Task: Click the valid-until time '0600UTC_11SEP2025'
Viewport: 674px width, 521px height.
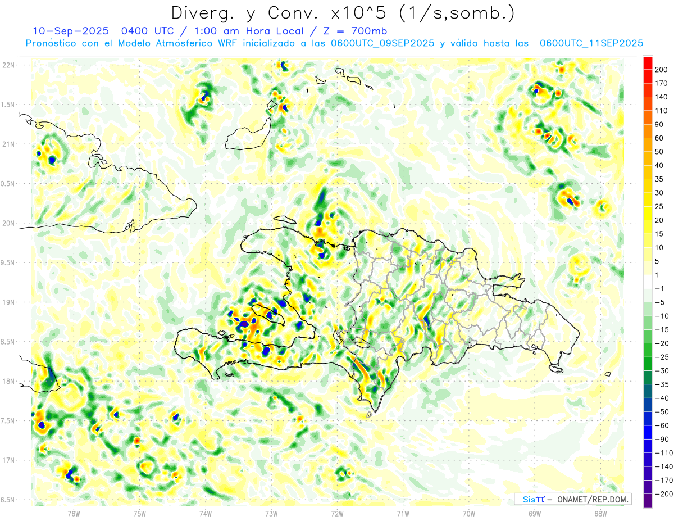Action: (591, 43)
